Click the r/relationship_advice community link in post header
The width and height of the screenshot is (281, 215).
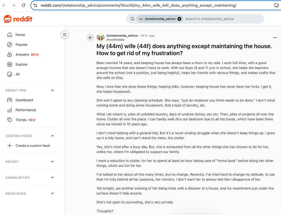pos(122,36)
